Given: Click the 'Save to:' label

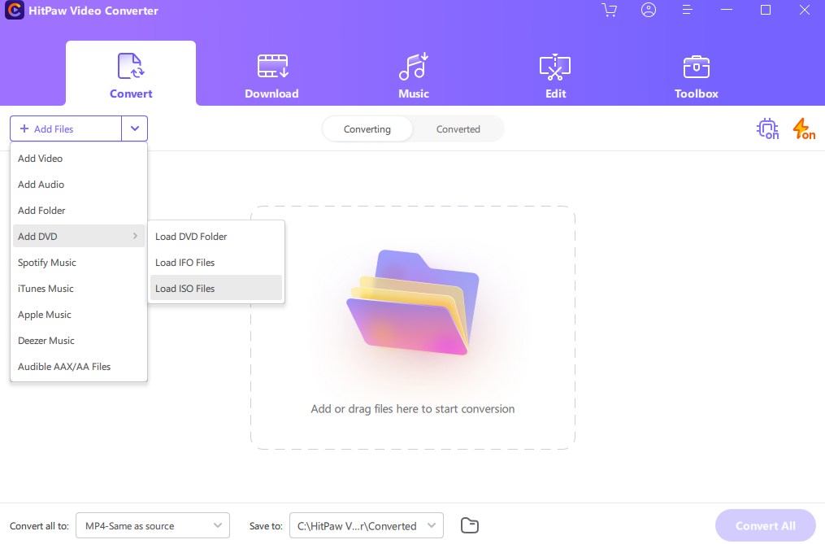Looking at the screenshot, I should coord(266,525).
